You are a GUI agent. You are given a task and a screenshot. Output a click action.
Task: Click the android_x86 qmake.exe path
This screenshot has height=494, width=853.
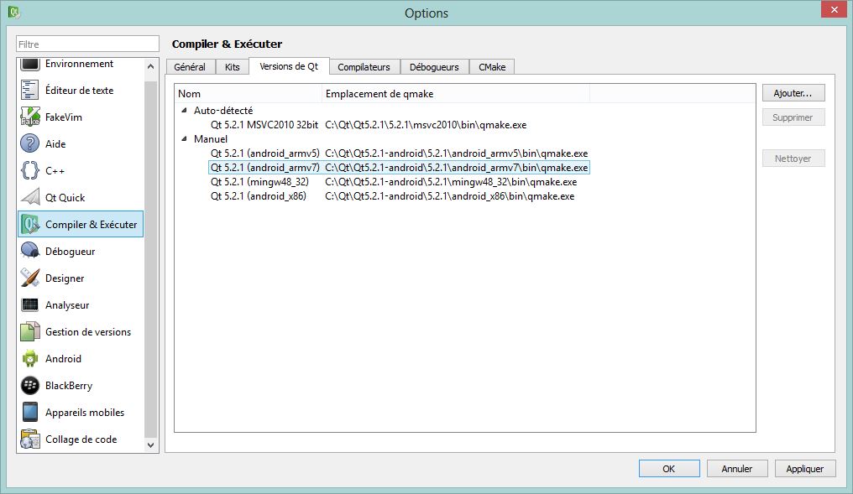click(449, 195)
